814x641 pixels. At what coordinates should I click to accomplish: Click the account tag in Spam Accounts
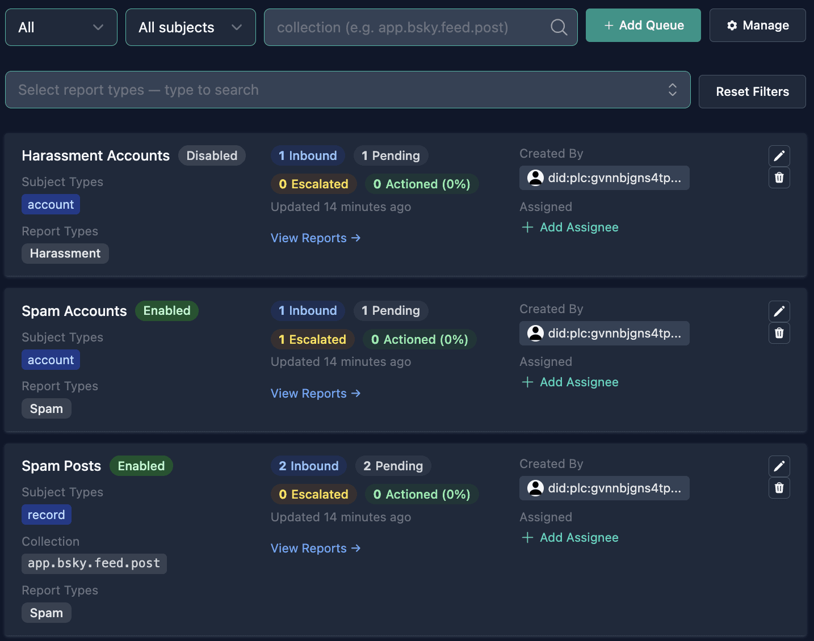[x=51, y=360]
